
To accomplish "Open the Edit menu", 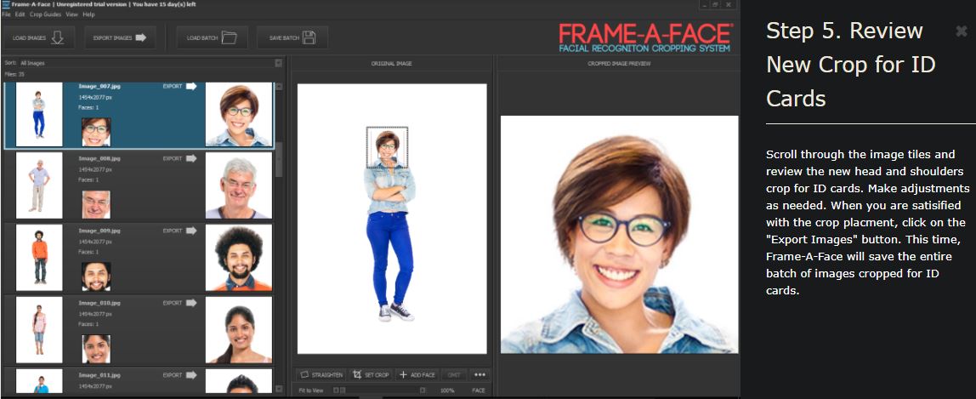I will pyautogui.click(x=20, y=14).
